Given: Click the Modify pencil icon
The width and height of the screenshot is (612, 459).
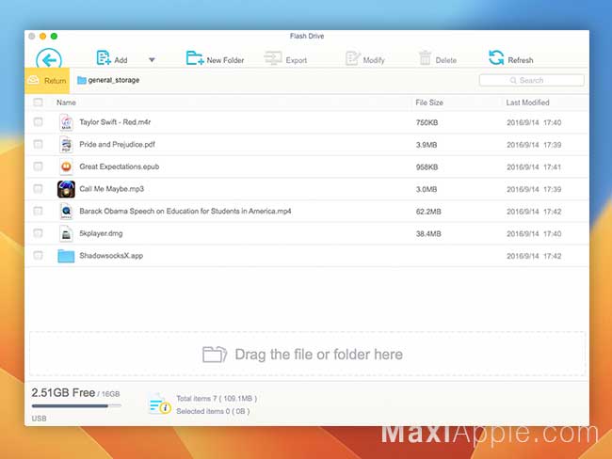Looking at the screenshot, I should [352, 58].
